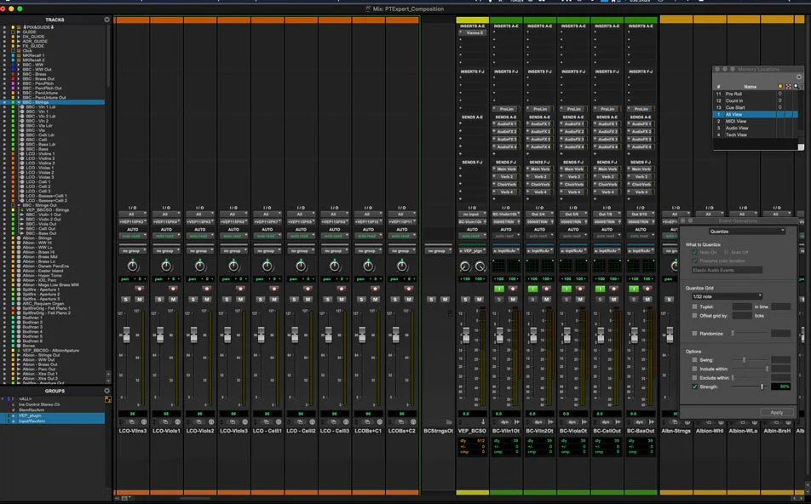Click the AudioFX 1 insert on BC-ViolaOt
The height and width of the screenshot is (504, 811).
click(x=572, y=124)
